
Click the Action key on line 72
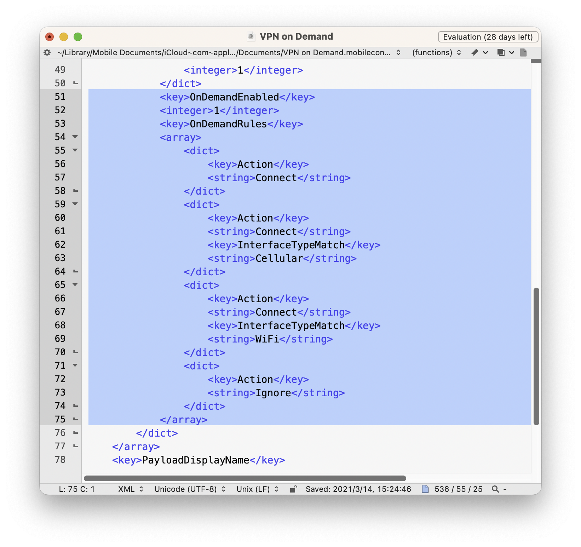click(x=255, y=379)
